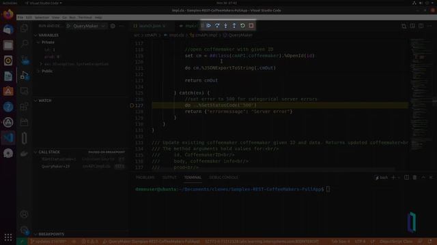437x245 pixels.
Task: Click the ObjectScript Class language mode
Action: [x=396, y=242]
